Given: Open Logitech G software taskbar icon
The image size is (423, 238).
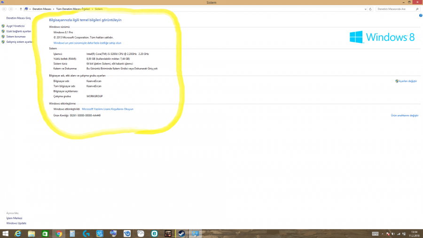Looking at the screenshot, I should [x=86, y=234].
